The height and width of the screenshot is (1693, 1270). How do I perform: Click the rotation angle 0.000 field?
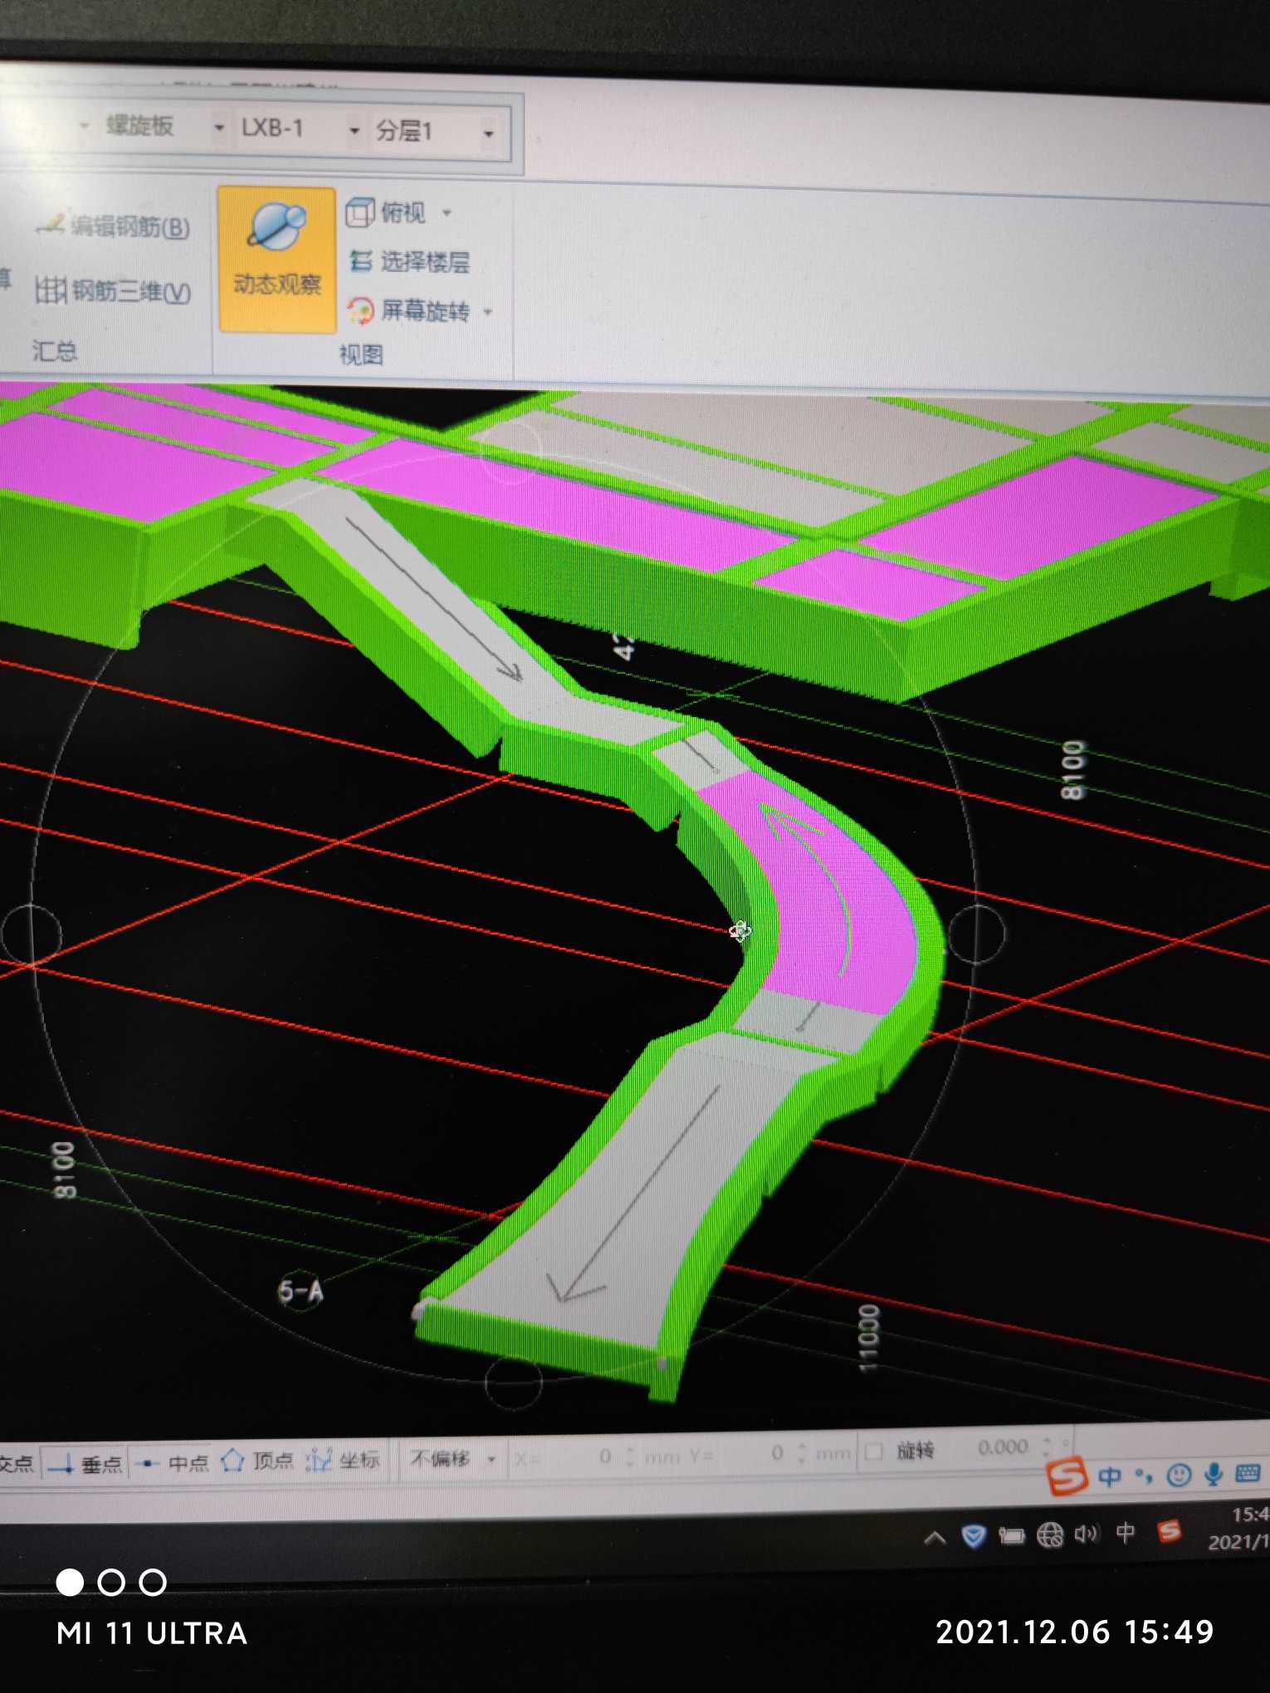click(1003, 1448)
